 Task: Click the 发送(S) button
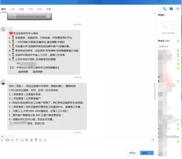tap(145, 153)
